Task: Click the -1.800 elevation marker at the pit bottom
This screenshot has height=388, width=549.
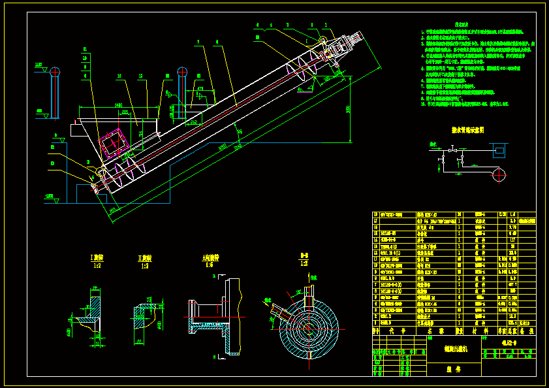Action: 49,196
